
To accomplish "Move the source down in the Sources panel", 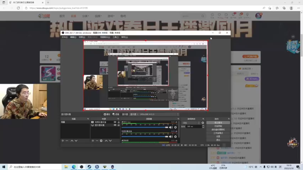I will click(110, 141).
